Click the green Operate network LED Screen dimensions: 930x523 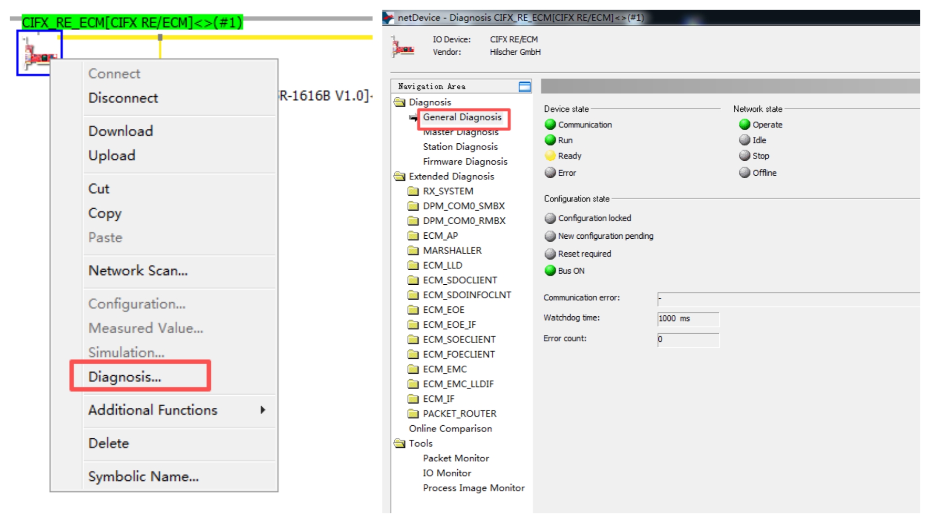(744, 124)
